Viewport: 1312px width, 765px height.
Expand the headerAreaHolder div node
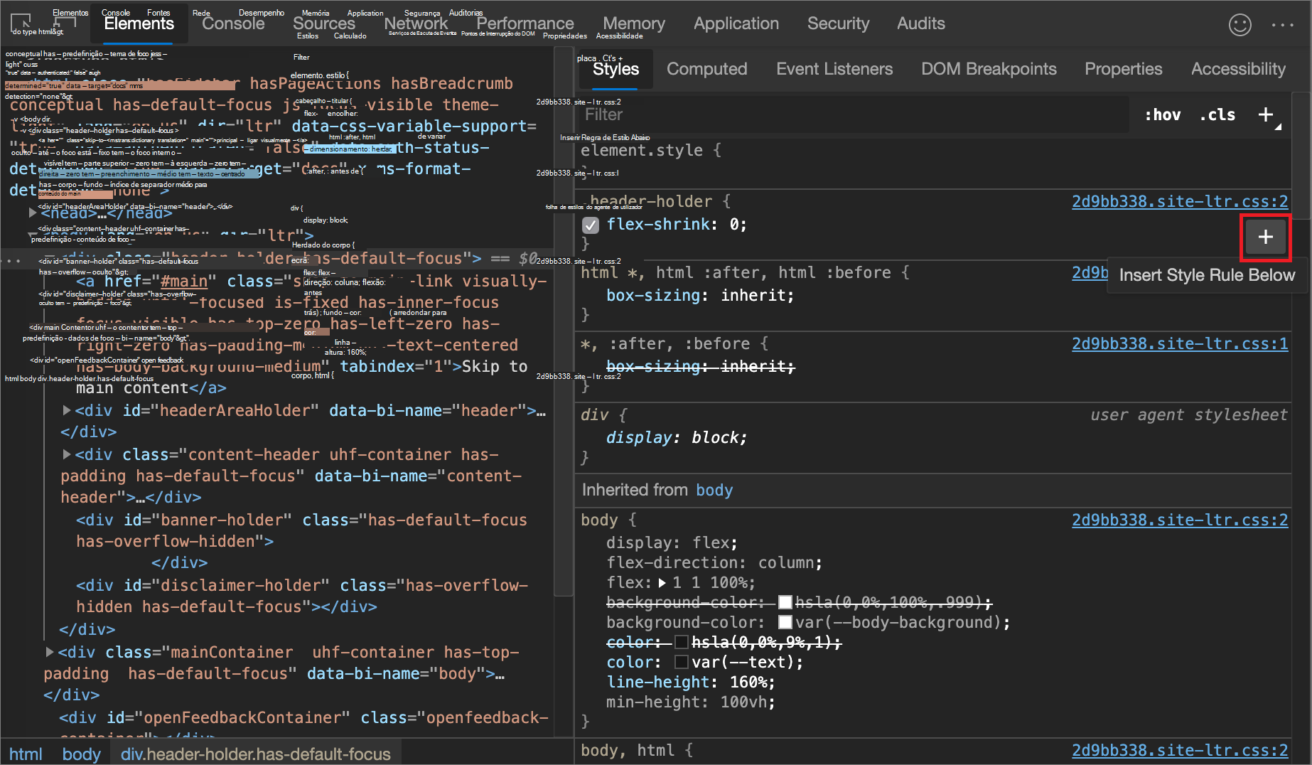coord(67,410)
